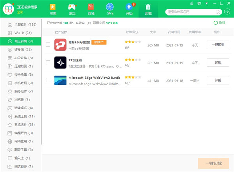
Task: Click inside the software search field
Action: (191, 12)
